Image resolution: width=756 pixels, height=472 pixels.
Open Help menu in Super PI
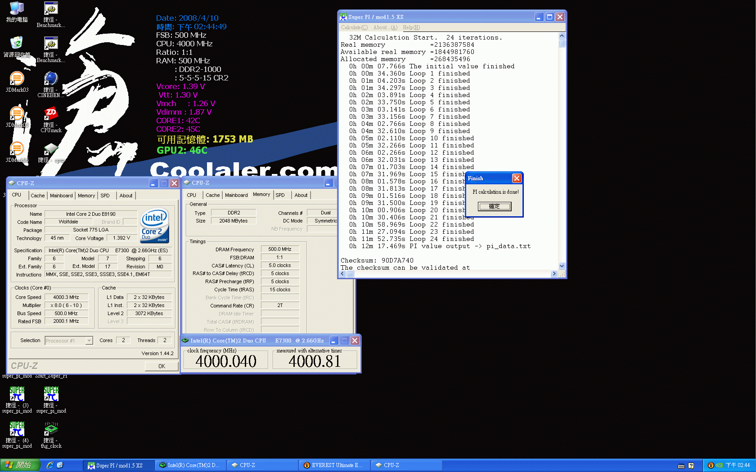click(x=411, y=27)
